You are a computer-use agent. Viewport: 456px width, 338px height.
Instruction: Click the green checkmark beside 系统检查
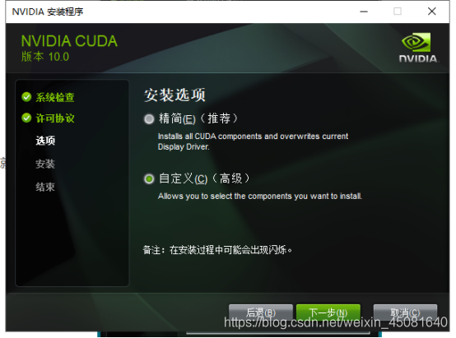click(x=26, y=97)
